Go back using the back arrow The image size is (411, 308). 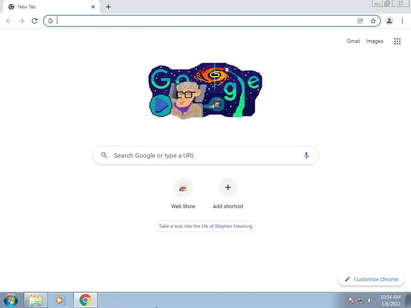click(9, 21)
